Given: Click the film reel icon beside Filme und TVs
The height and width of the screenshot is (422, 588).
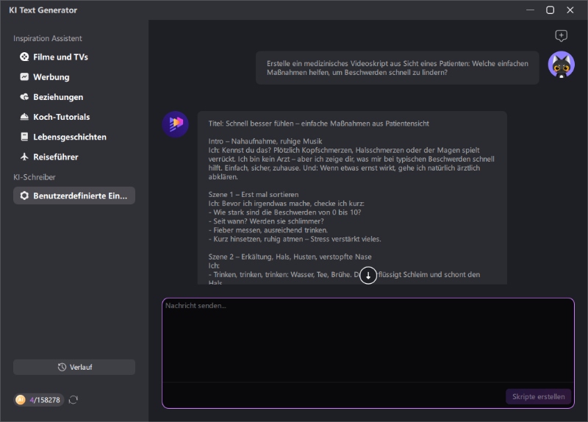Looking at the screenshot, I should pos(24,57).
